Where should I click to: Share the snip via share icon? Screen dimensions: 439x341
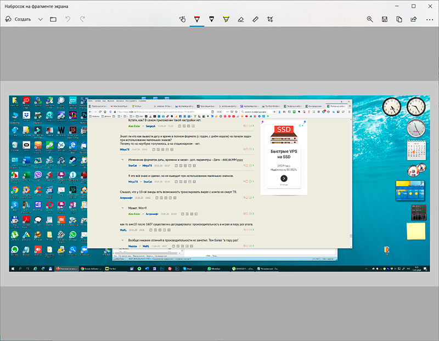click(414, 19)
